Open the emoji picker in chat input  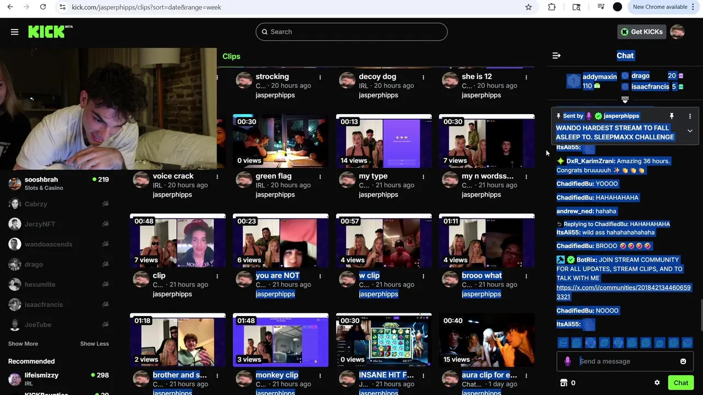(683, 361)
